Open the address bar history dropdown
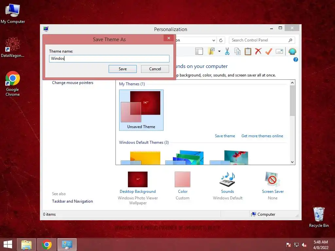 (x=214, y=40)
